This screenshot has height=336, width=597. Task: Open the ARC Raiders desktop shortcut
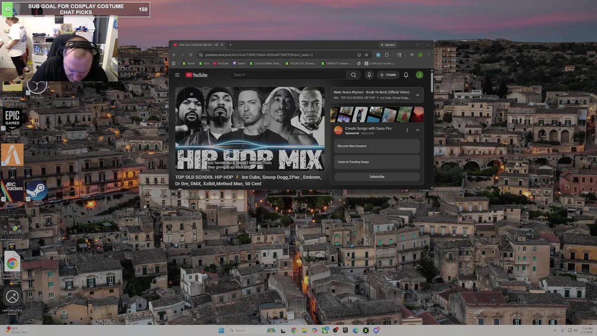click(13, 192)
